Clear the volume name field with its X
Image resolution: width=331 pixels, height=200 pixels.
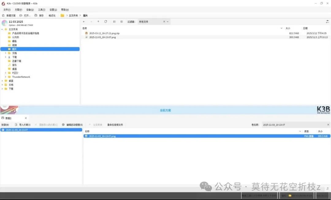tap(328, 125)
